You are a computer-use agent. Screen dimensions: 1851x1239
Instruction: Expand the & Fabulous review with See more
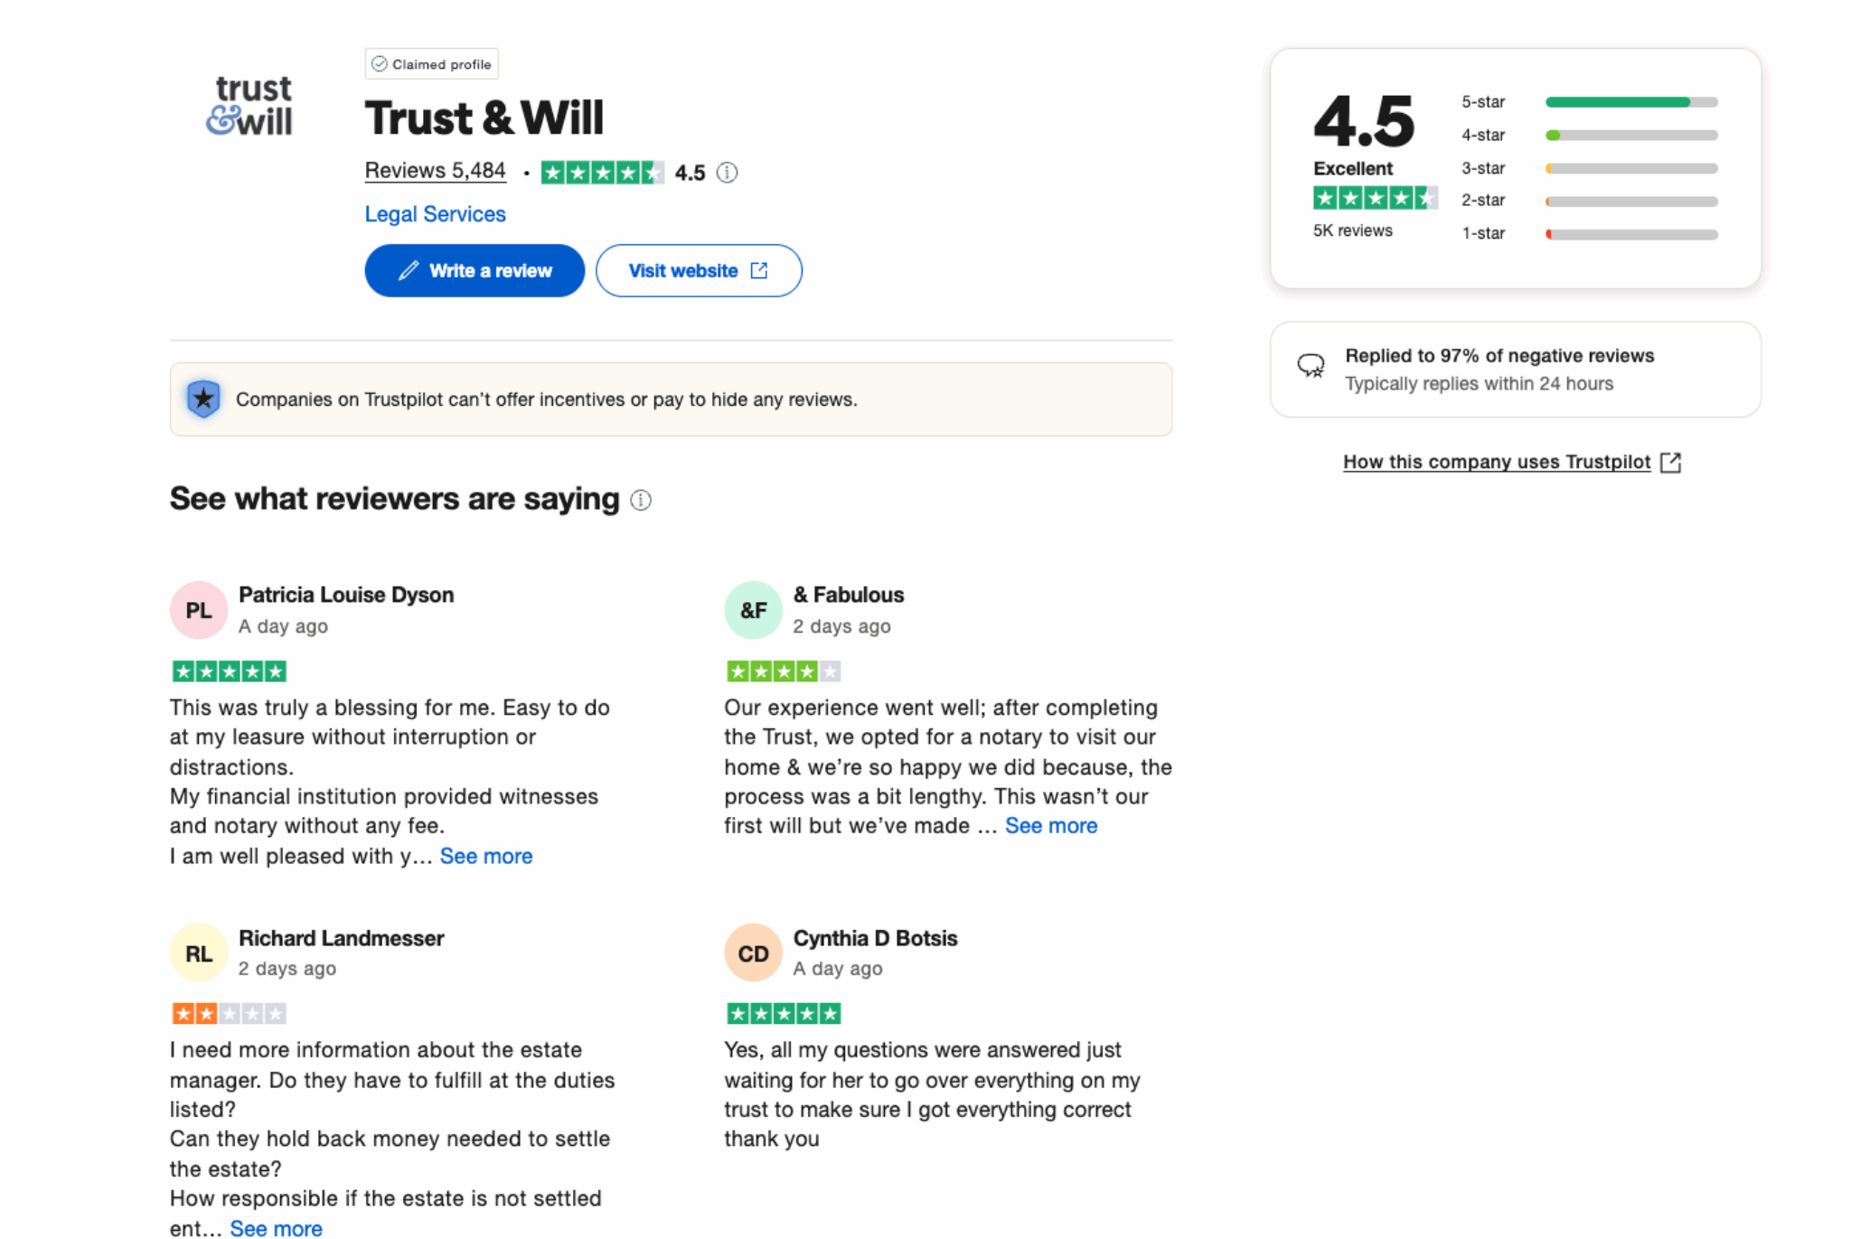[x=1051, y=825]
